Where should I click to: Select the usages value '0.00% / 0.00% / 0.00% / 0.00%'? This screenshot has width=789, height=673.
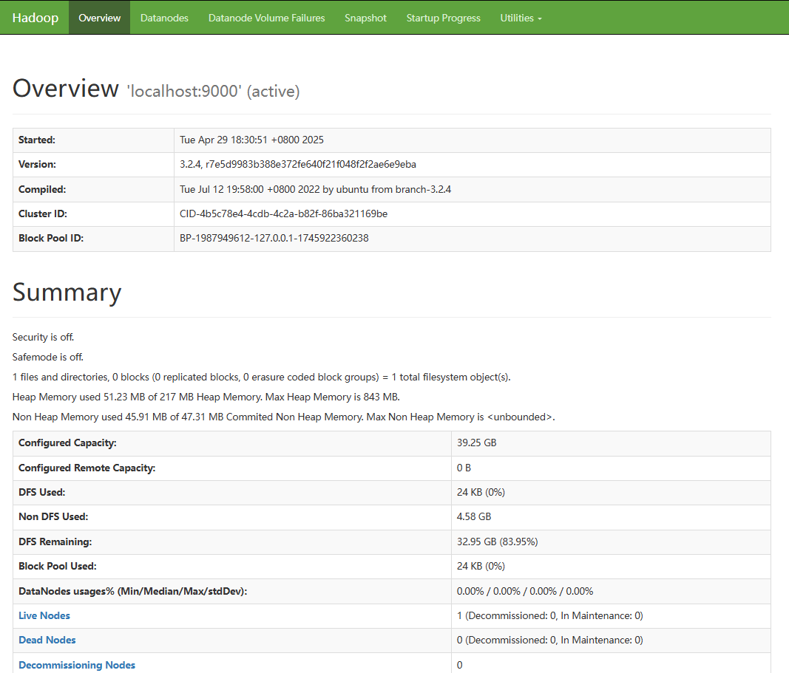(525, 591)
